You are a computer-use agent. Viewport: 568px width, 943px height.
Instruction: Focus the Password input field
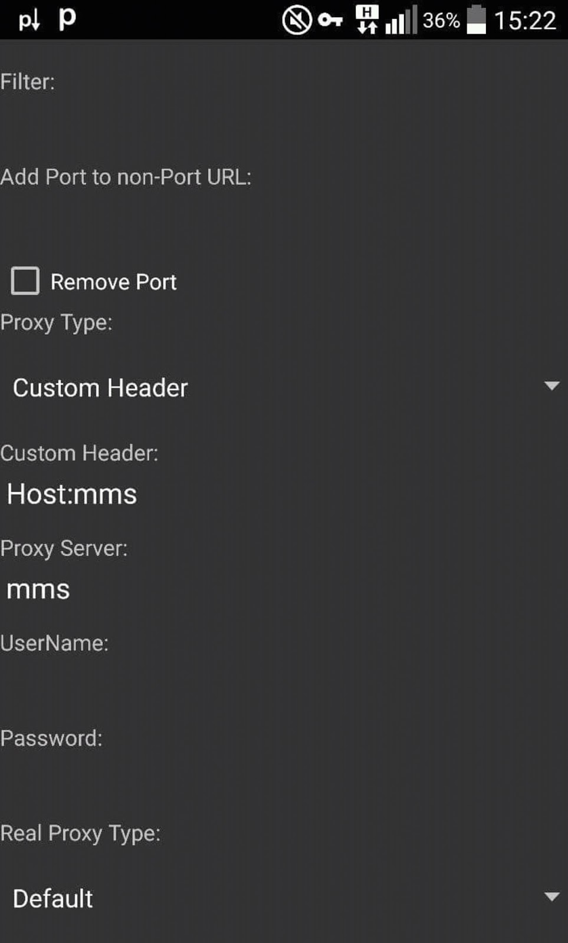[x=283, y=780]
